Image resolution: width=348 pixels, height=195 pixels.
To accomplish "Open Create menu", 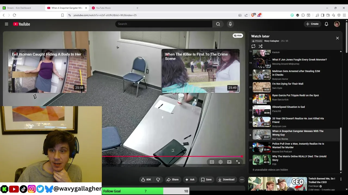I will click(x=312, y=24).
